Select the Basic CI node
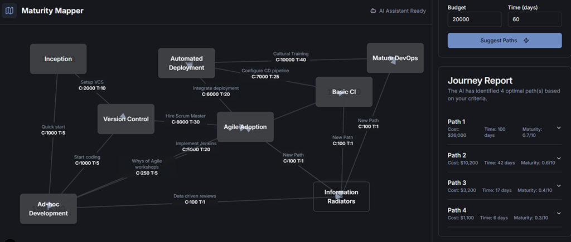The height and width of the screenshot is (242, 571). coord(343,92)
